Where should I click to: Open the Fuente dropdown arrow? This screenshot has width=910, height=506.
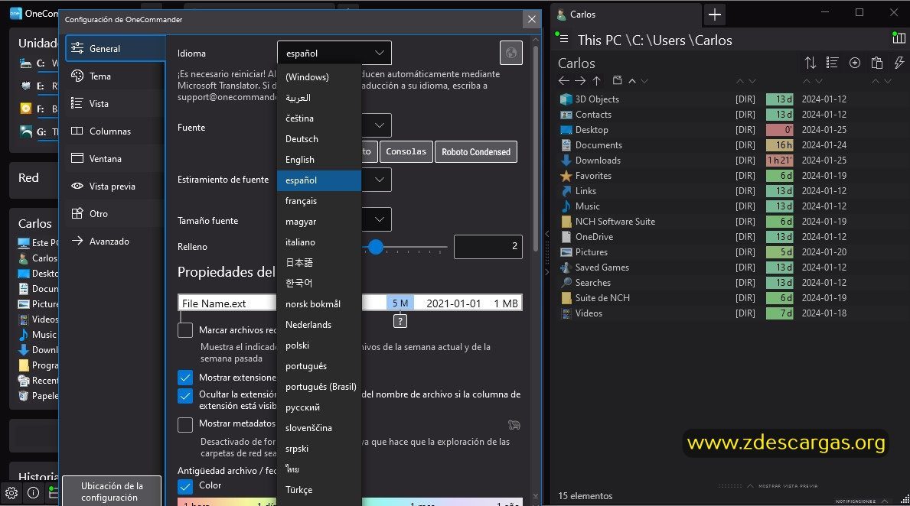(x=379, y=125)
